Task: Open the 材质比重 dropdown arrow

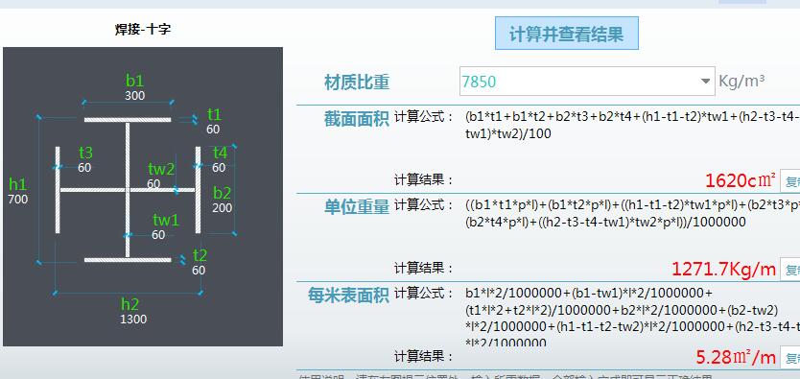Action: click(x=705, y=82)
